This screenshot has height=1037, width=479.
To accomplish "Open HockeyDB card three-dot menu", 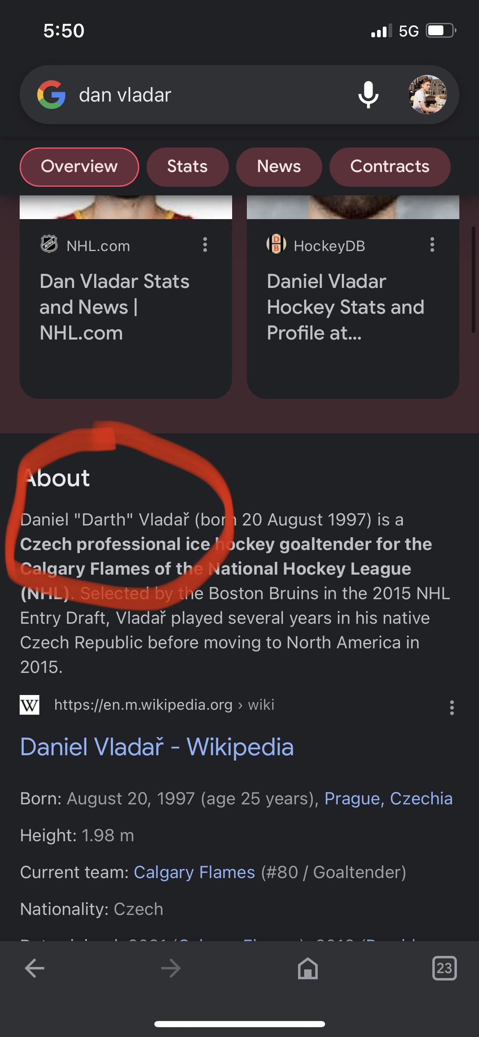I will [x=432, y=245].
